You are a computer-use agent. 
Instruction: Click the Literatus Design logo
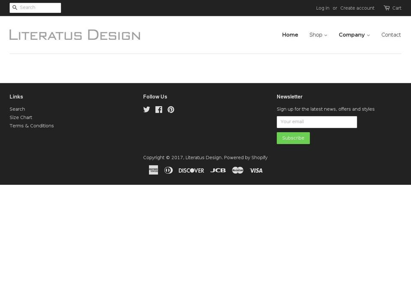(x=75, y=35)
